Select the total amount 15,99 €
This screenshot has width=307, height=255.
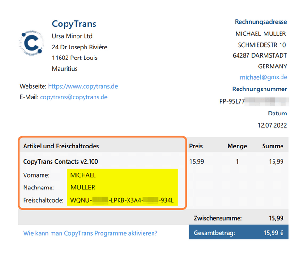point(273,233)
